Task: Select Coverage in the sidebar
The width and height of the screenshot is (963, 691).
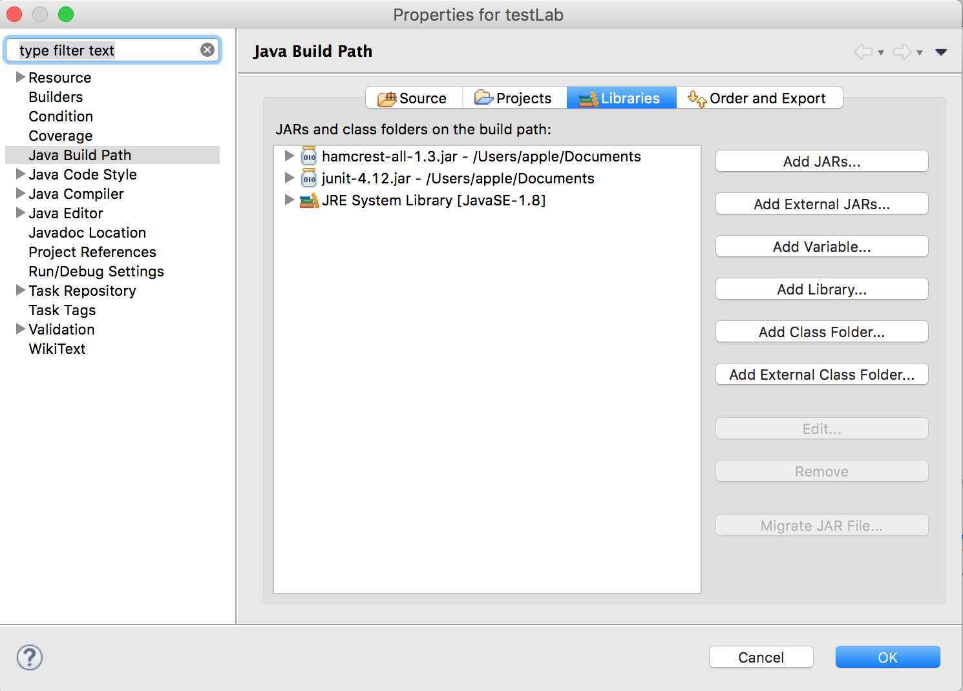Action: click(61, 136)
